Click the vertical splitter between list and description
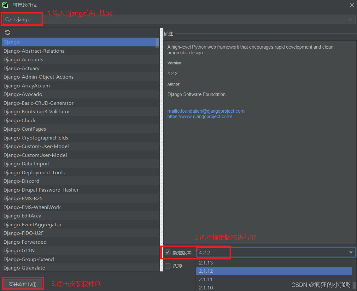Image resolution: width=357 pixels, height=291 pixels. [162, 150]
